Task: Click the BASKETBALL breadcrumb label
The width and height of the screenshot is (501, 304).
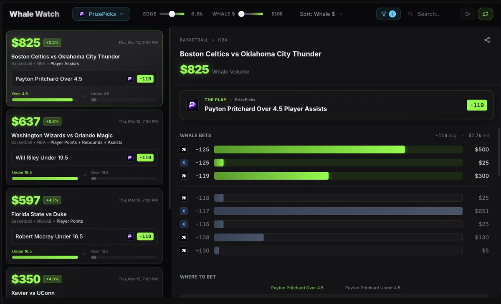Action: [x=194, y=40]
